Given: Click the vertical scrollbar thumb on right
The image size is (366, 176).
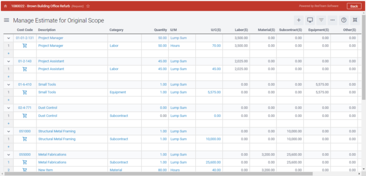Looking at the screenshot, I should tap(364, 57).
